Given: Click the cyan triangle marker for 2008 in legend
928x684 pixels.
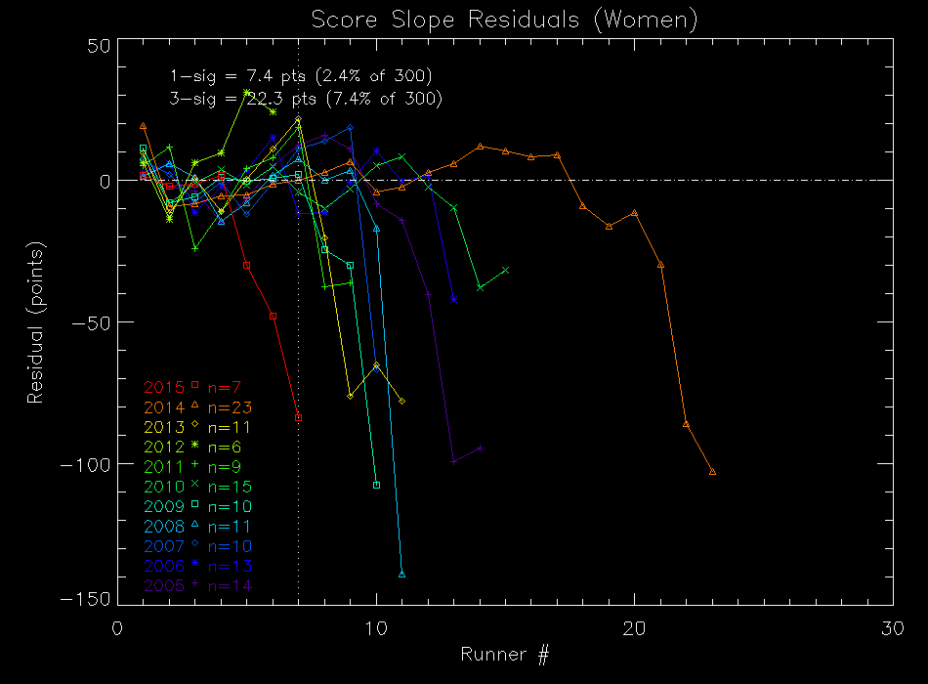Looking at the screenshot, I should (x=194, y=526).
